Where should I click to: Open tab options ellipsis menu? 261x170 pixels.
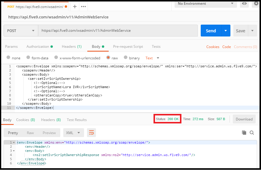coord(83,7)
